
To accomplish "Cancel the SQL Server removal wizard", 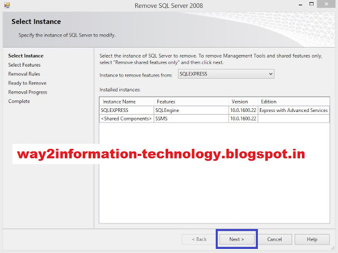I will pos(275,239).
